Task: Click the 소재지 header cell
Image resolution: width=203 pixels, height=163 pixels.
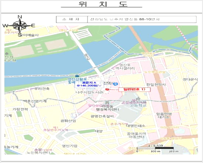Action: (x=72, y=19)
